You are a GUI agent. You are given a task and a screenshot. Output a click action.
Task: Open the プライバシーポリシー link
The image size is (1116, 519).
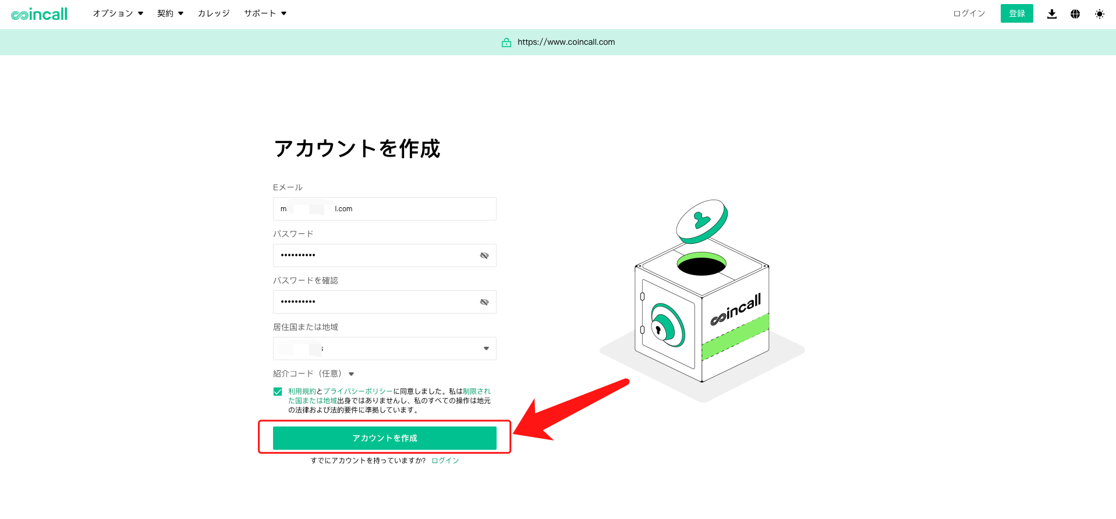click(358, 392)
